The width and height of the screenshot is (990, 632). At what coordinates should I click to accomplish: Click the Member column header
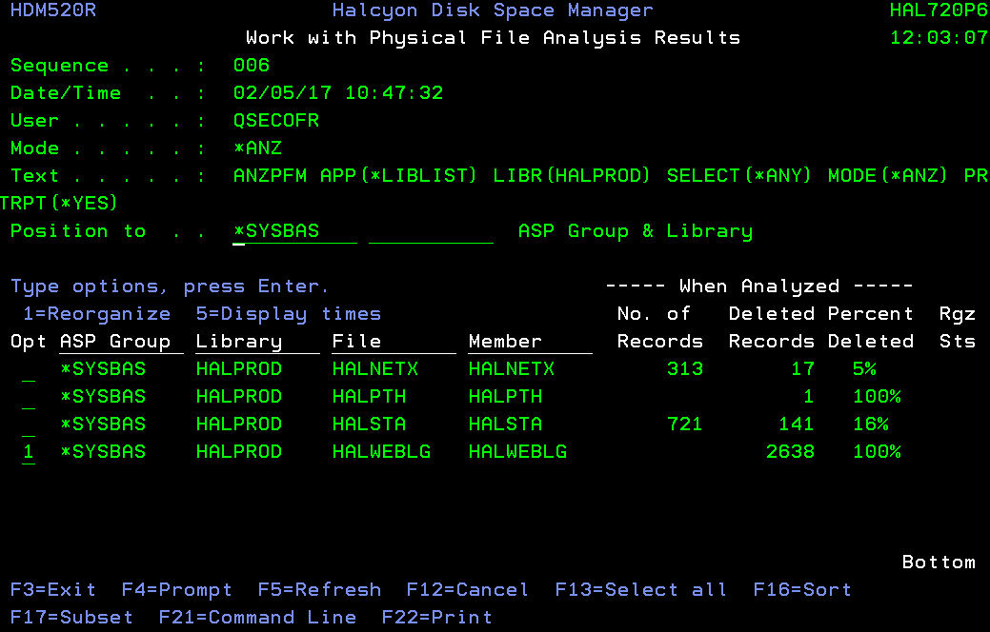(x=531, y=342)
